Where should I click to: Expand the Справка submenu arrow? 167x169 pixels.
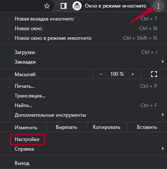point(163,149)
